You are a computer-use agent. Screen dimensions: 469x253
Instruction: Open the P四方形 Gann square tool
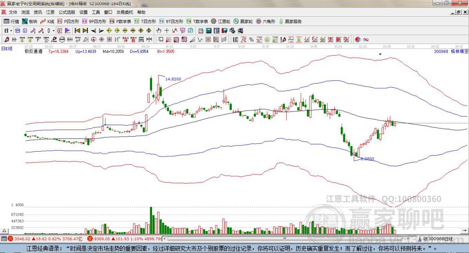(x=68, y=21)
